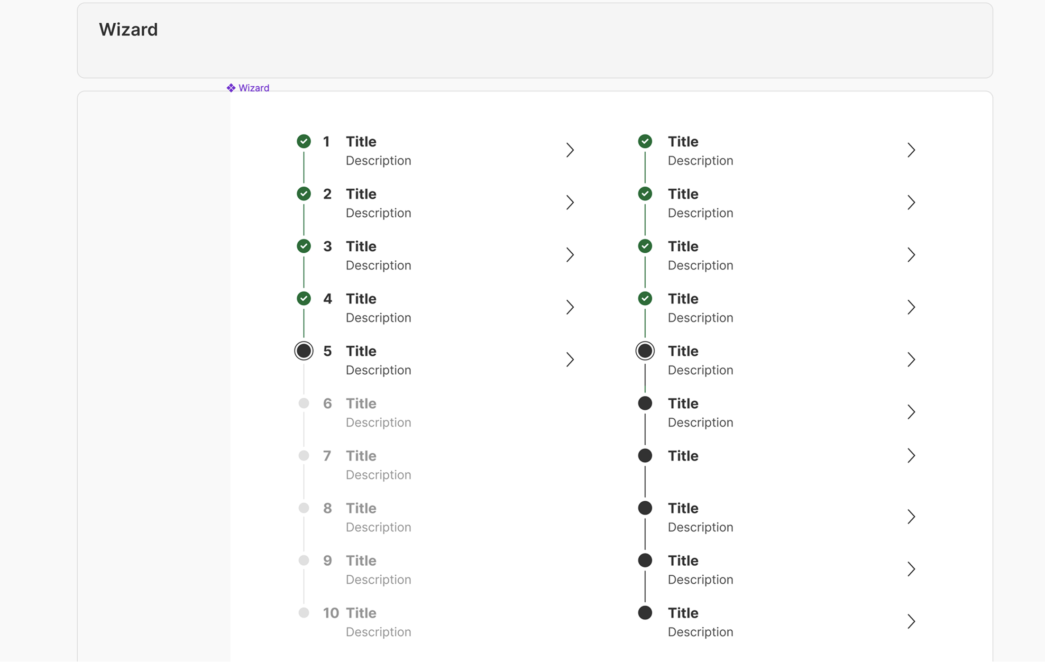Open the chevron next to the last right-column step

911,622
